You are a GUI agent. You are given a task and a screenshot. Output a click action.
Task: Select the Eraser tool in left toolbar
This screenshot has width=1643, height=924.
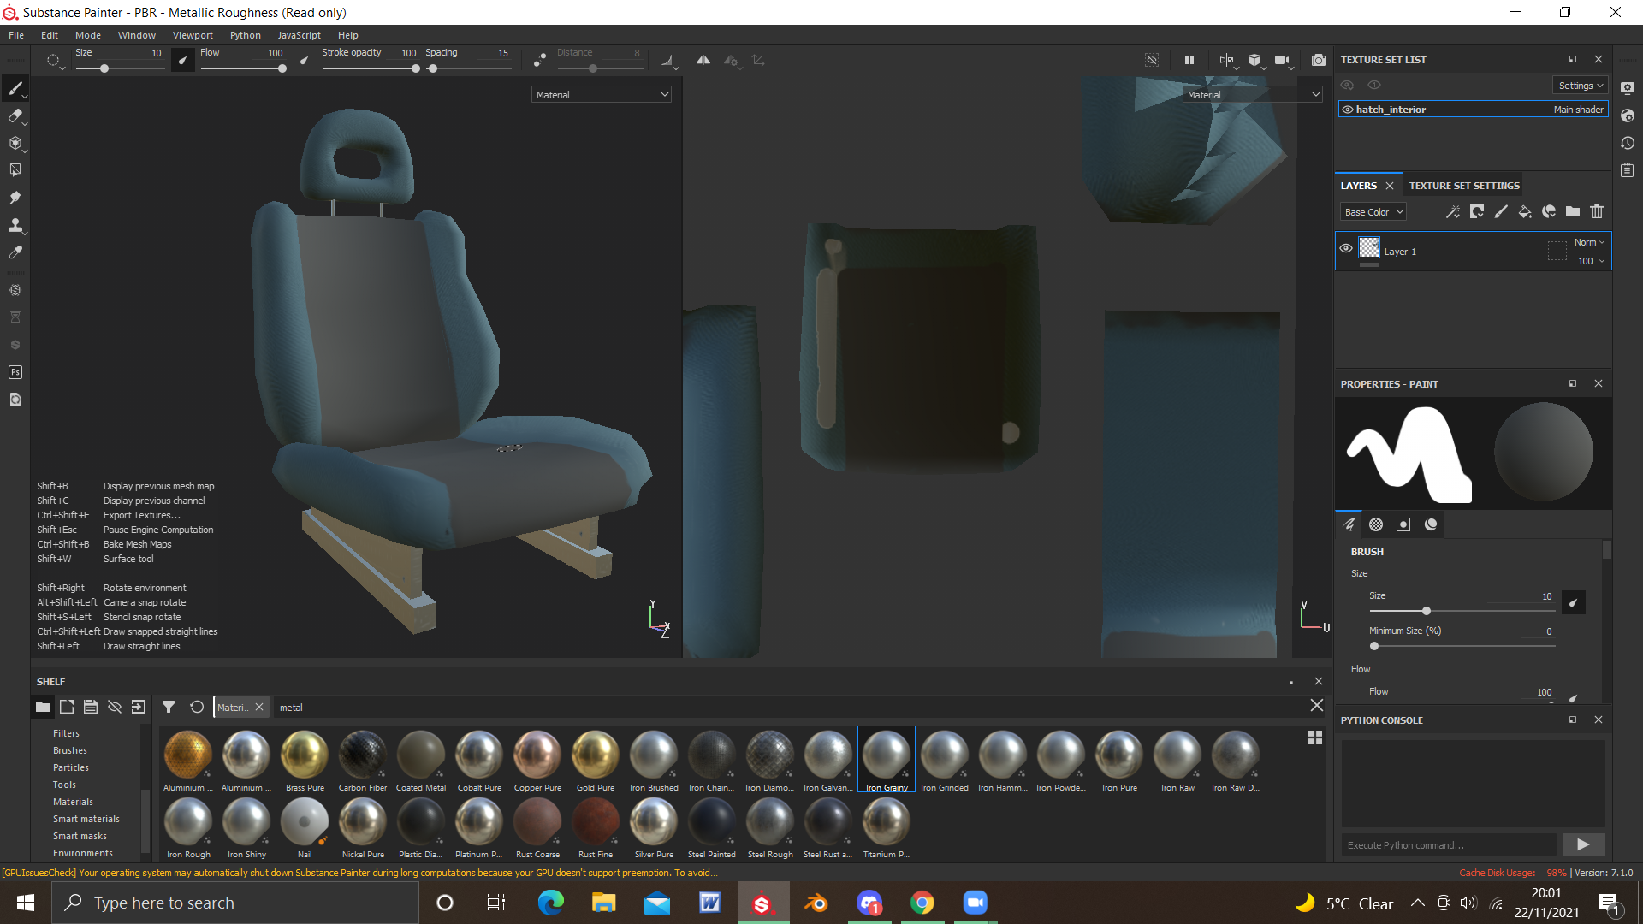[x=15, y=115]
